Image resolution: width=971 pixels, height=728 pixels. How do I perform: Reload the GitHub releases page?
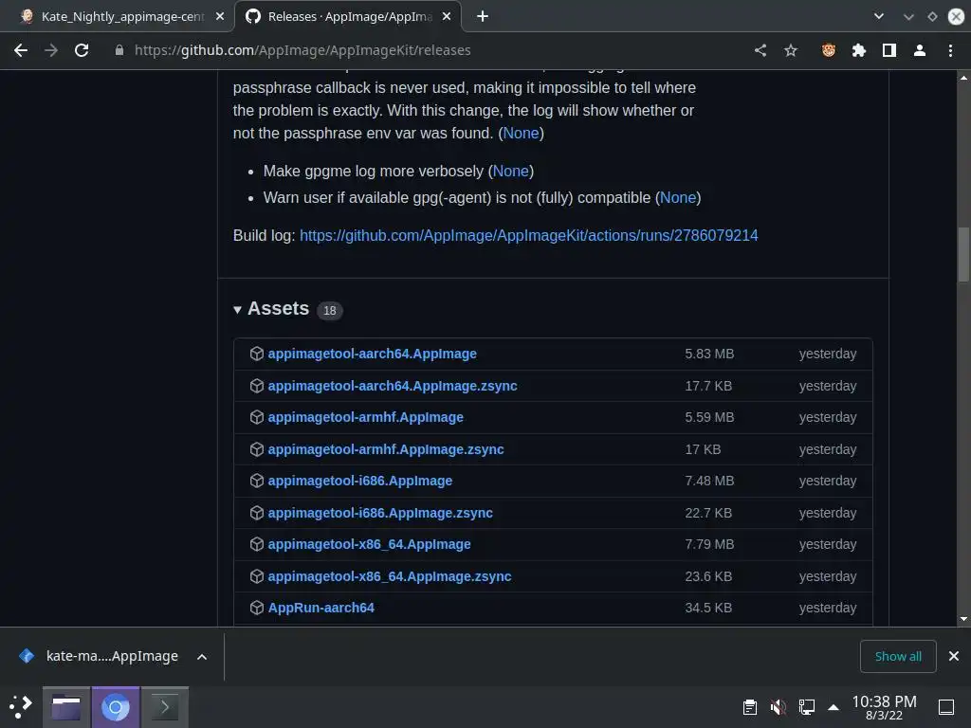click(82, 50)
